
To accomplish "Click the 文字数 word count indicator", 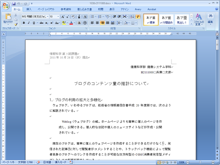I will coord(25,162).
